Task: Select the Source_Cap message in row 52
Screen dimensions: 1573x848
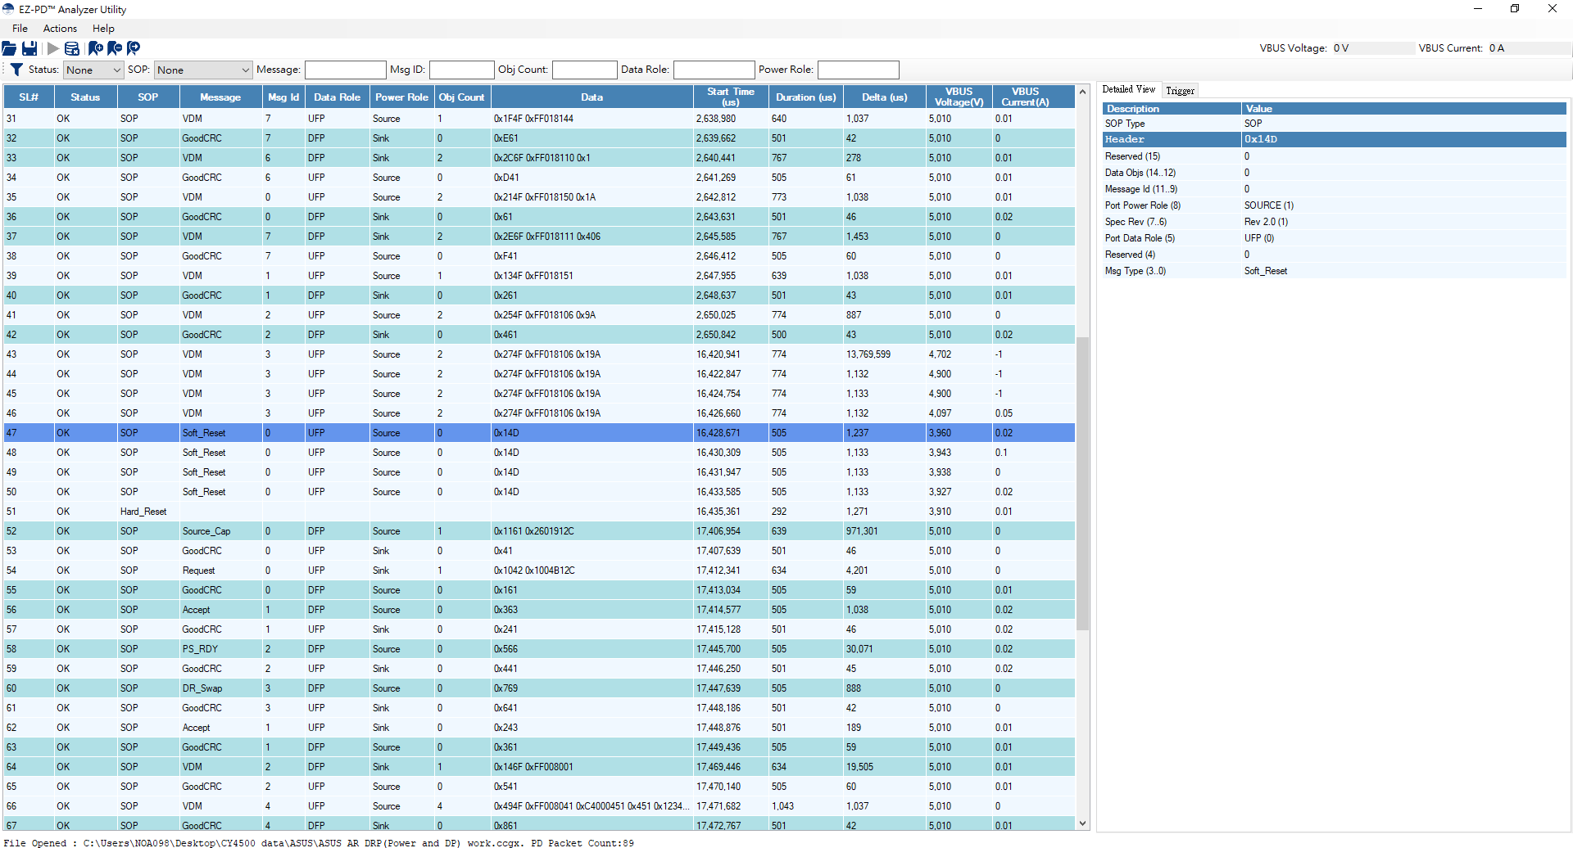Action: pos(206,531)
